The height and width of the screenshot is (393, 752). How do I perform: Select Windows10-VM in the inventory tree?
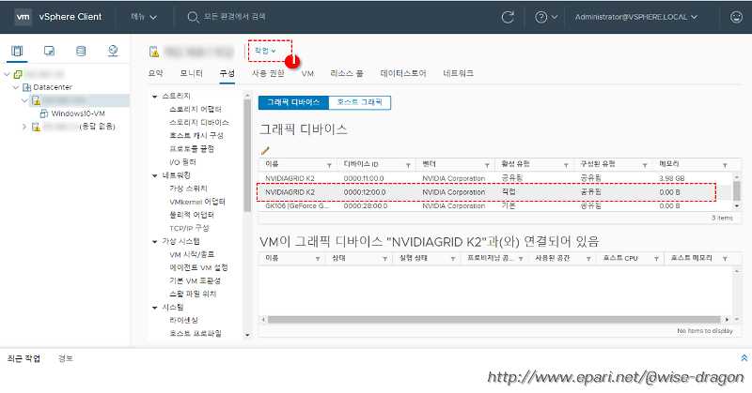click(78, 113)
